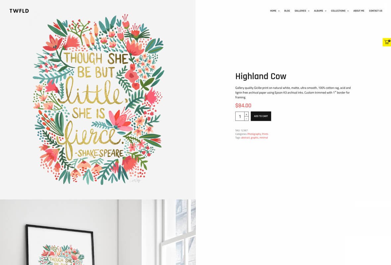
Task: Open the Prints category link
Action: [x=265, y=134]
